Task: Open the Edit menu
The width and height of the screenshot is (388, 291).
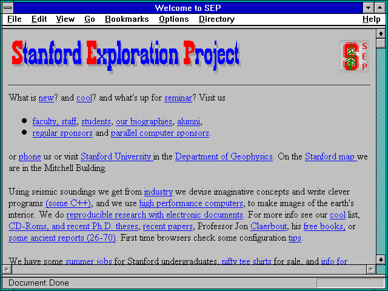Action: 39,19
